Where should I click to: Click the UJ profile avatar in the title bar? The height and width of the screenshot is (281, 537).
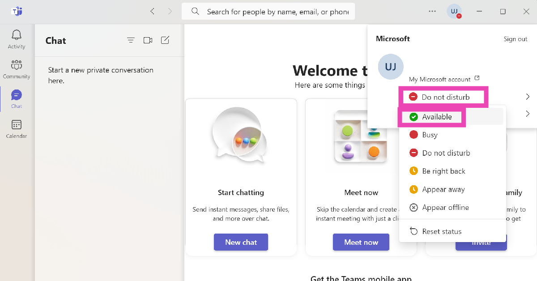pyautogui.click(x=454, y=12)
